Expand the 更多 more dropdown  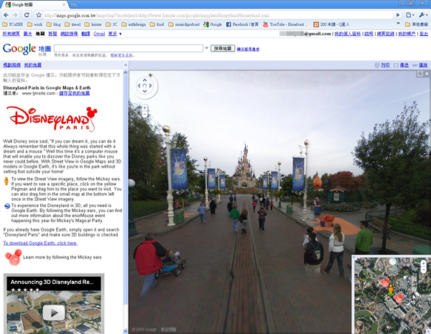(x=115, y=34)
